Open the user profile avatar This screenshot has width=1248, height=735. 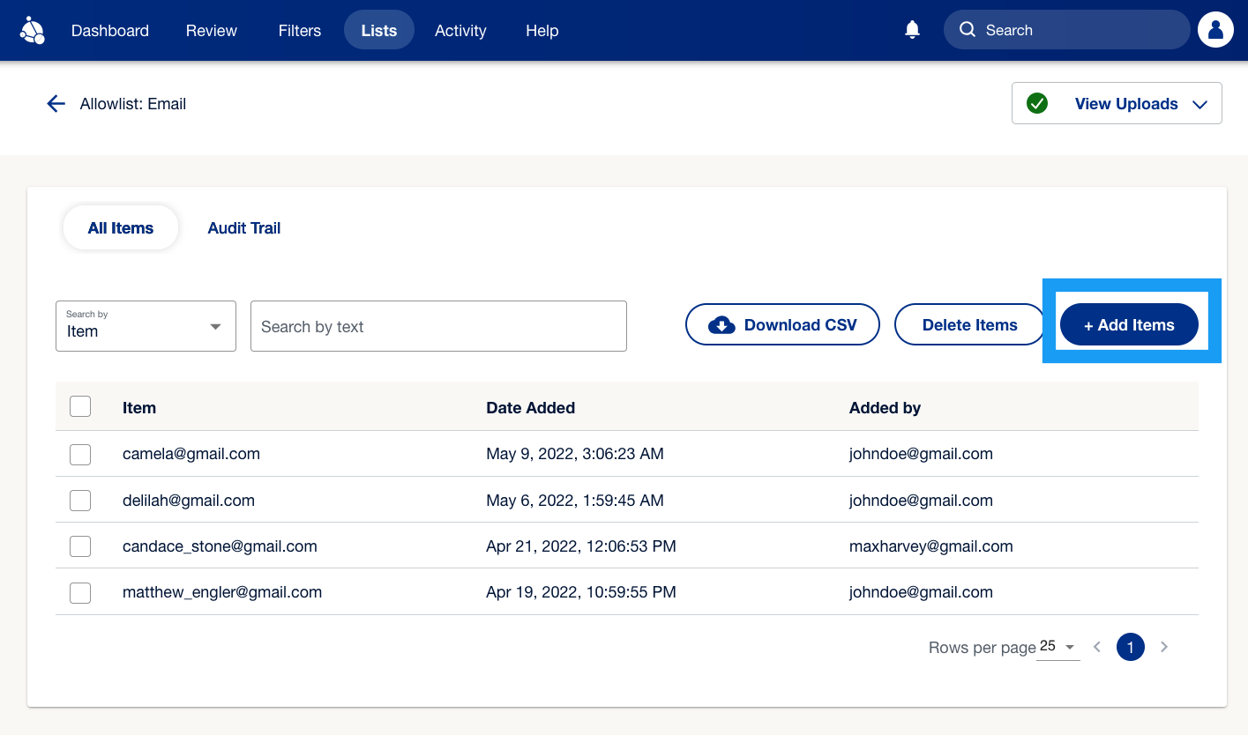[1215, 30]
